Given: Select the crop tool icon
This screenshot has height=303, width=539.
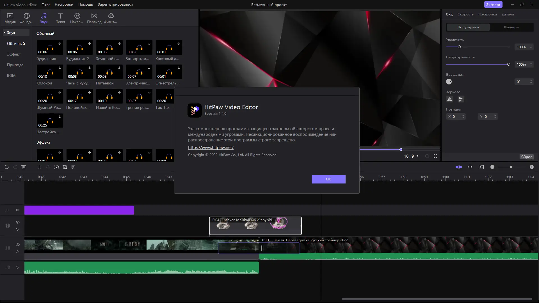Looking at the screenshot, I should coord(65,167).
